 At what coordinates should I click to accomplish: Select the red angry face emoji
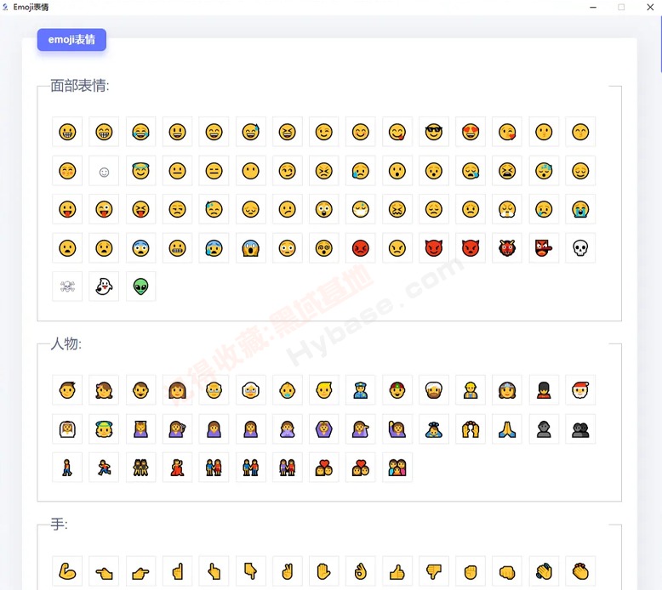(360, 248)
